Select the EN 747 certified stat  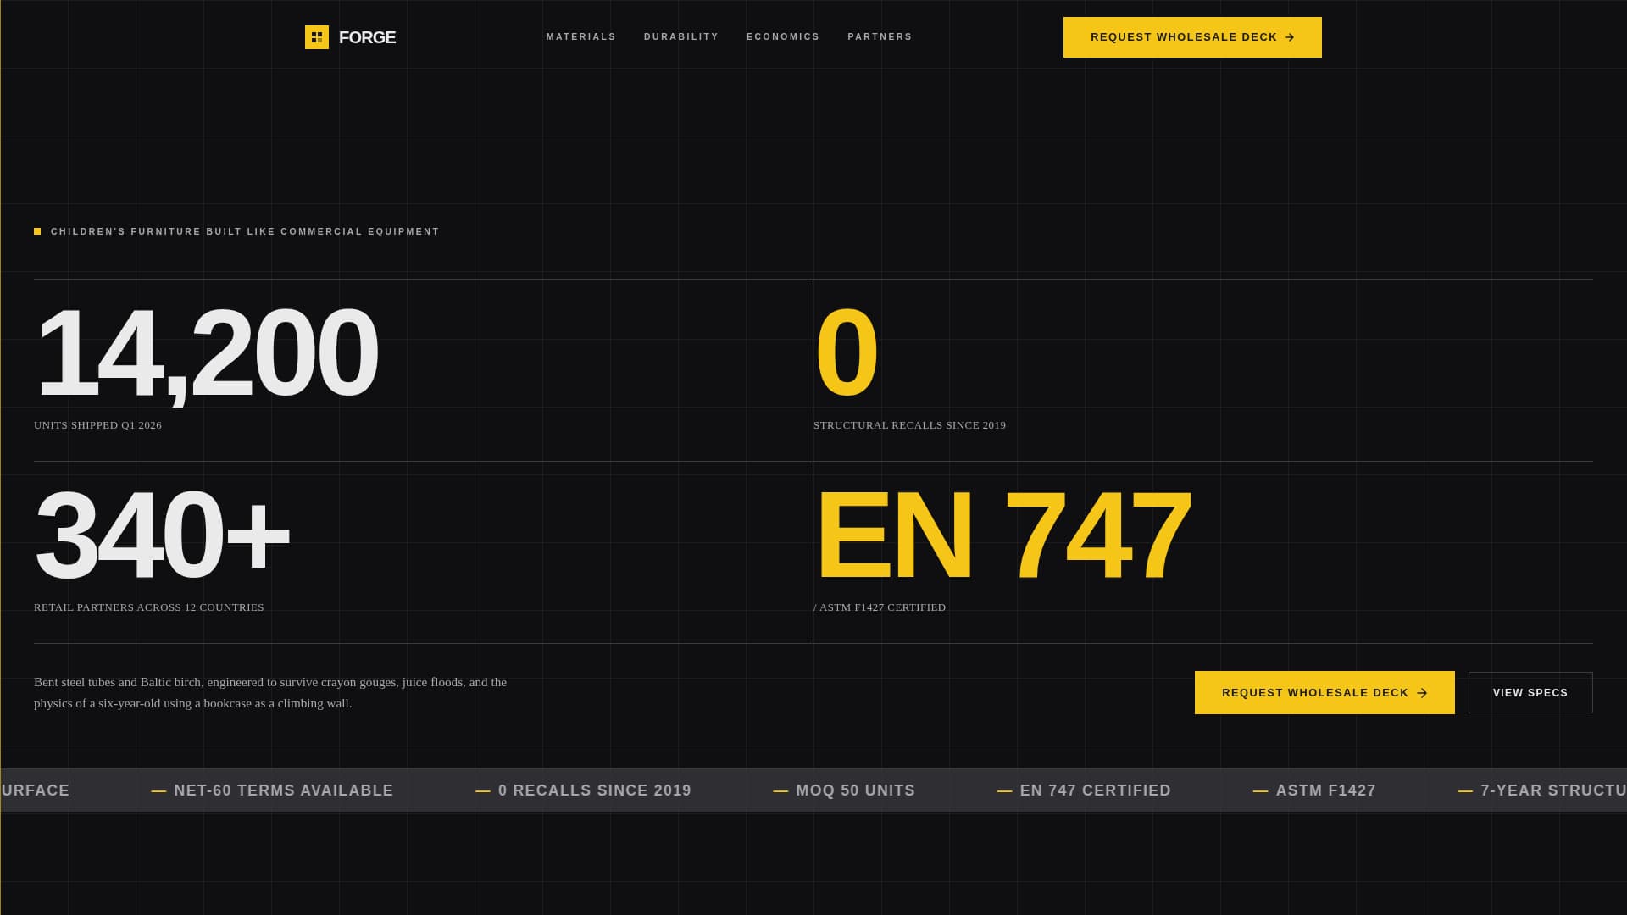coord(1004,534)
